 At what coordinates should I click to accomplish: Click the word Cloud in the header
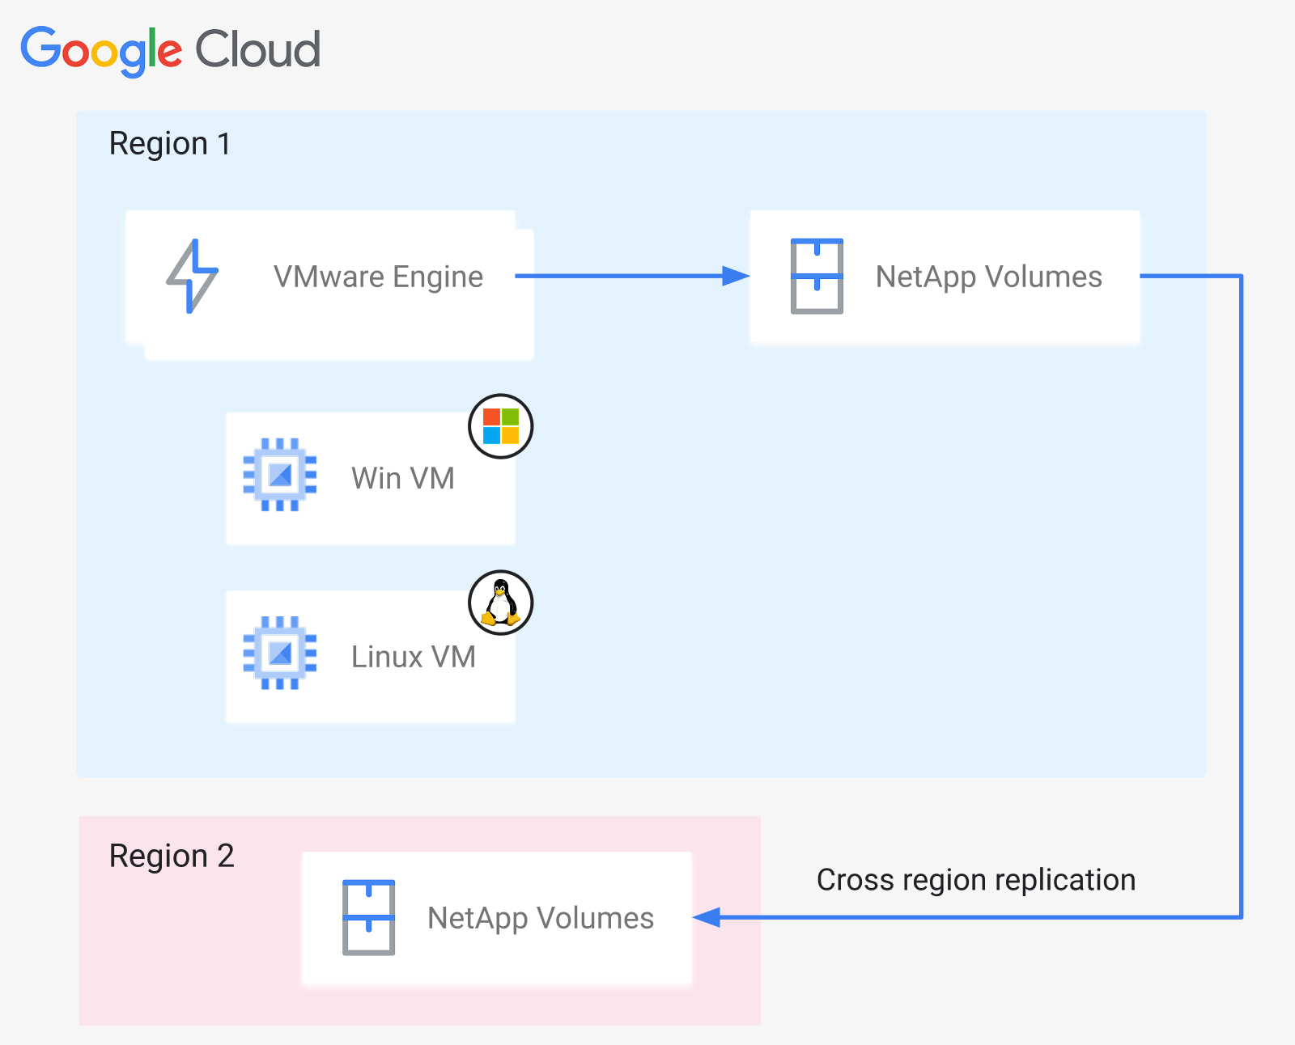point(258,49)
